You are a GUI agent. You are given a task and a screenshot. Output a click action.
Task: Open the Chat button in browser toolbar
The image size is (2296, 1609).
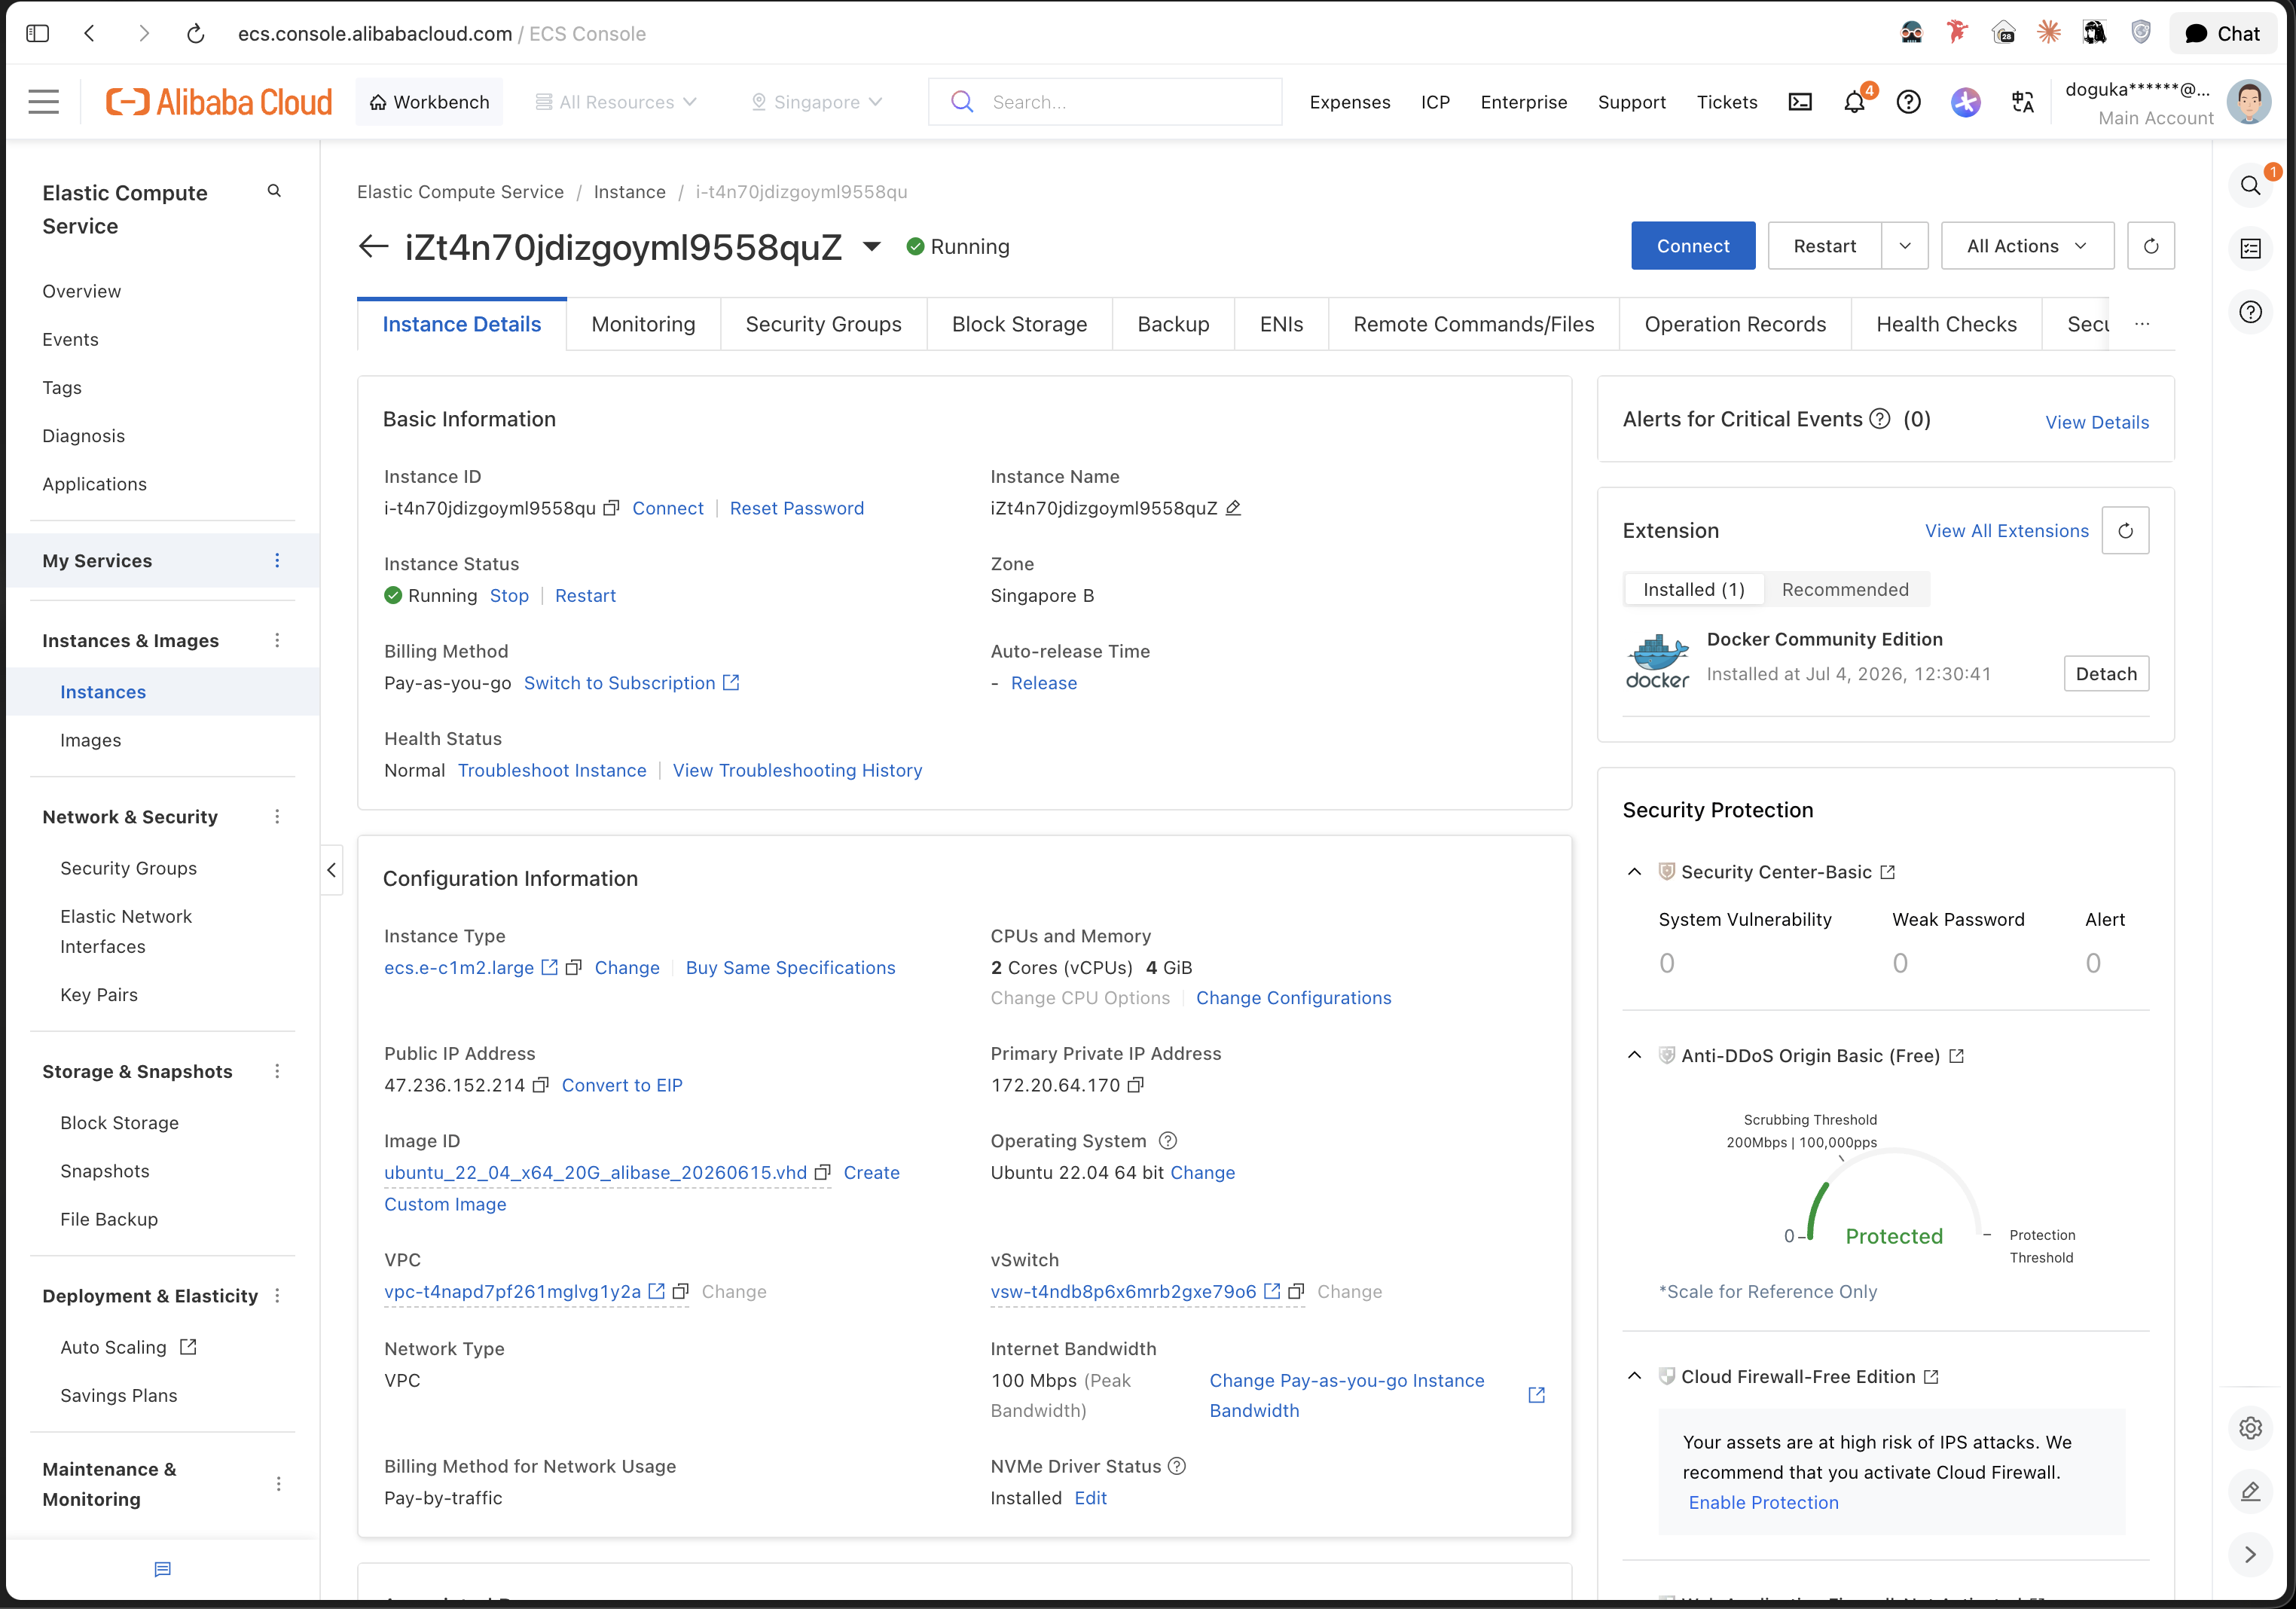[2223, 33]
